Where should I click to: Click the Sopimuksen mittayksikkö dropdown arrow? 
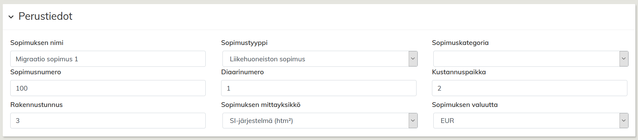click(x=413, y=121)
